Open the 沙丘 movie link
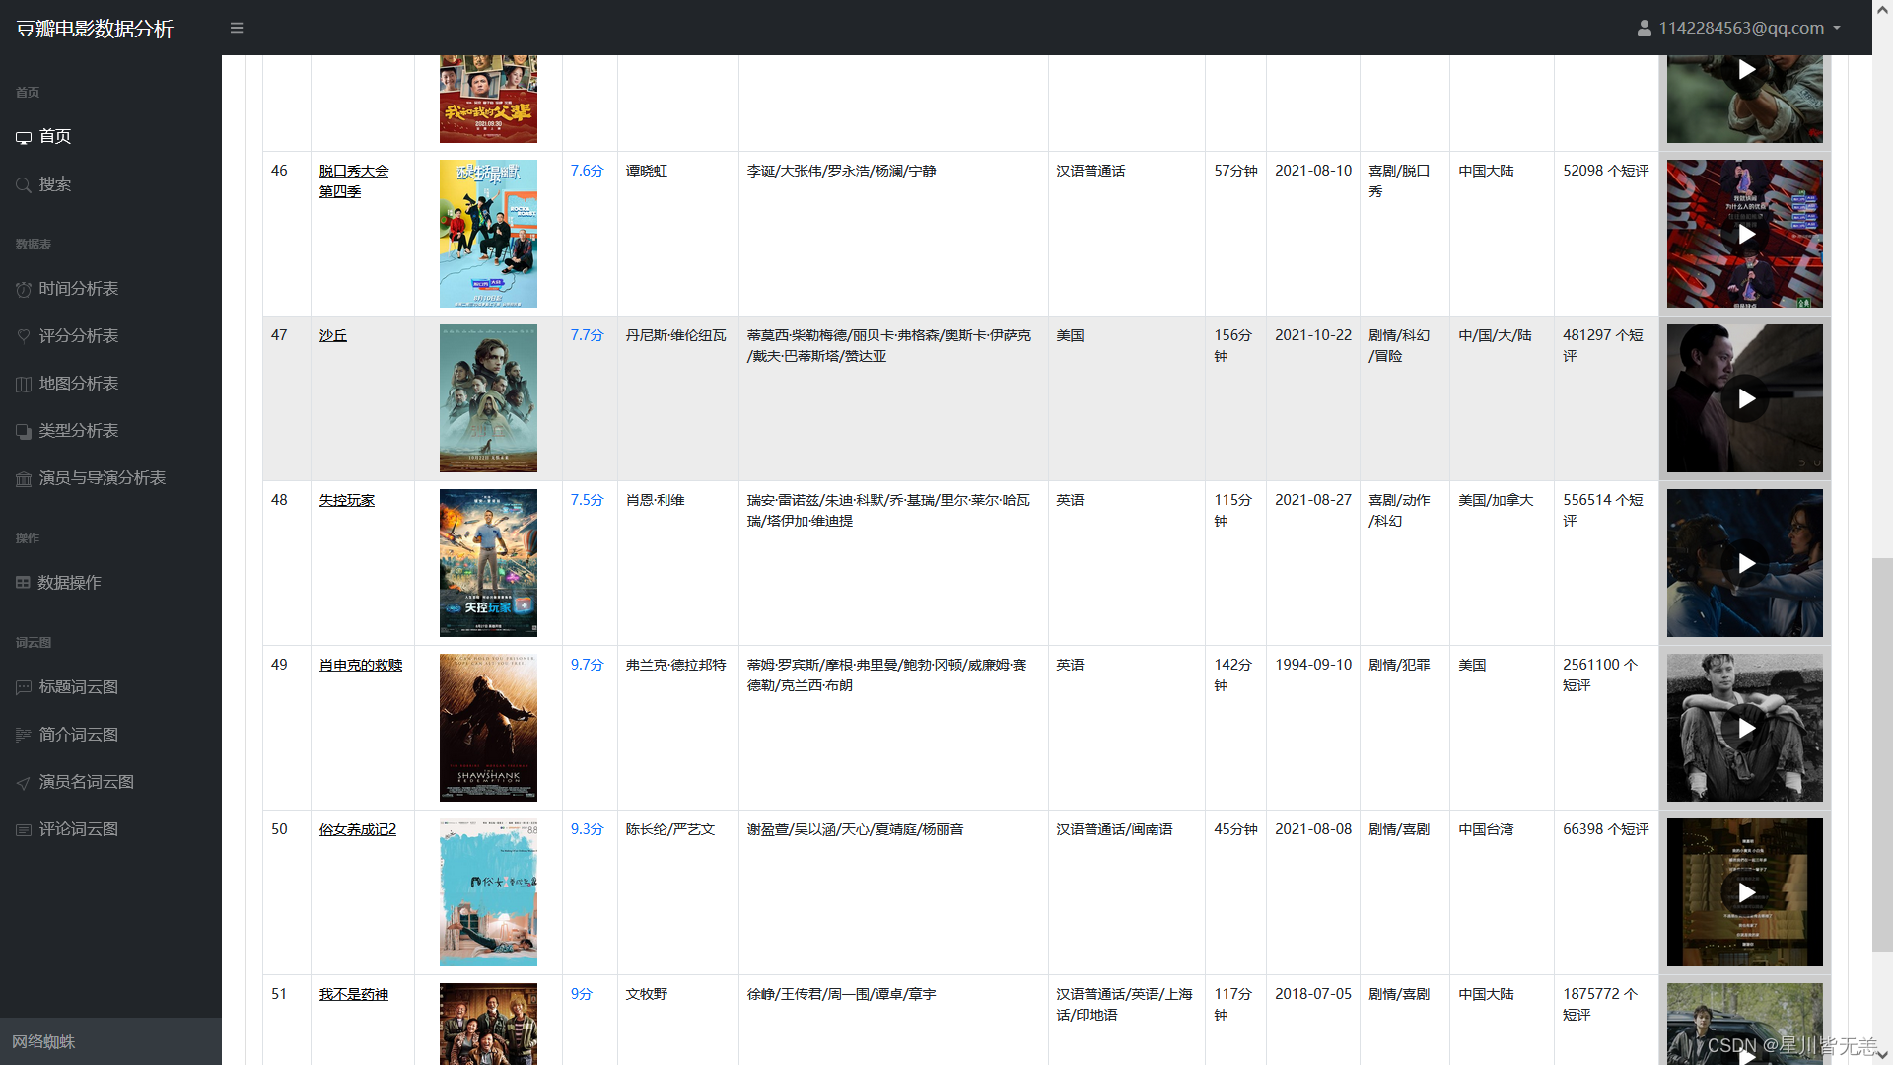Viewport: 1893px width, 1065px height. pos(333,335)
